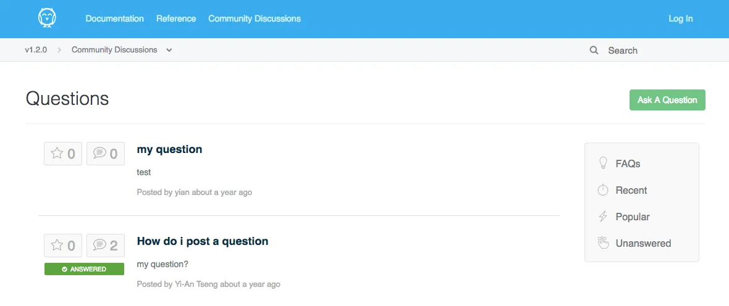Open 'How do i post a question' title
Viewport: 729px width, 306px height.
point(203,241)
